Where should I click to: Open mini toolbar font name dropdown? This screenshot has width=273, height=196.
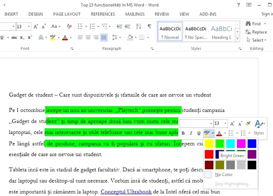coord(211,123)
